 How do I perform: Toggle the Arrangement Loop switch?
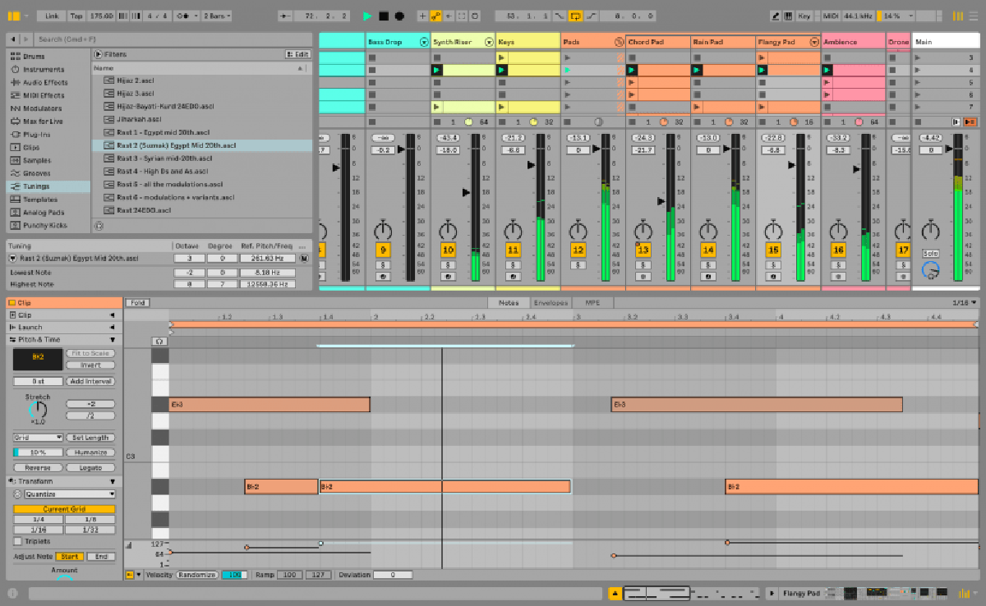pyautogui.click(x=575, y=16)
